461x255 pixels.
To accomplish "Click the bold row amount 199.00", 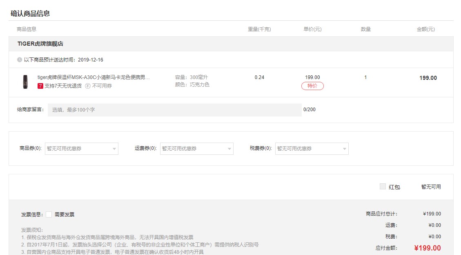I will [x=428, y=78].
